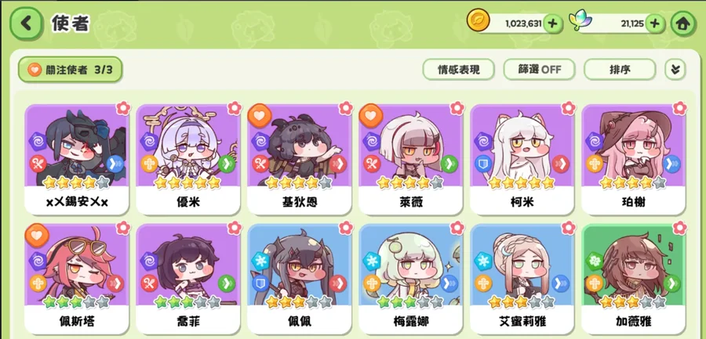Open the 篩選 OFF filter
706x339 pixels.
click(x=539, y=70)
